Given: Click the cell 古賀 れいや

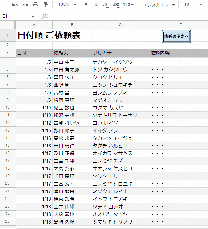Looking at the screenshot, I should coord(72,123).
